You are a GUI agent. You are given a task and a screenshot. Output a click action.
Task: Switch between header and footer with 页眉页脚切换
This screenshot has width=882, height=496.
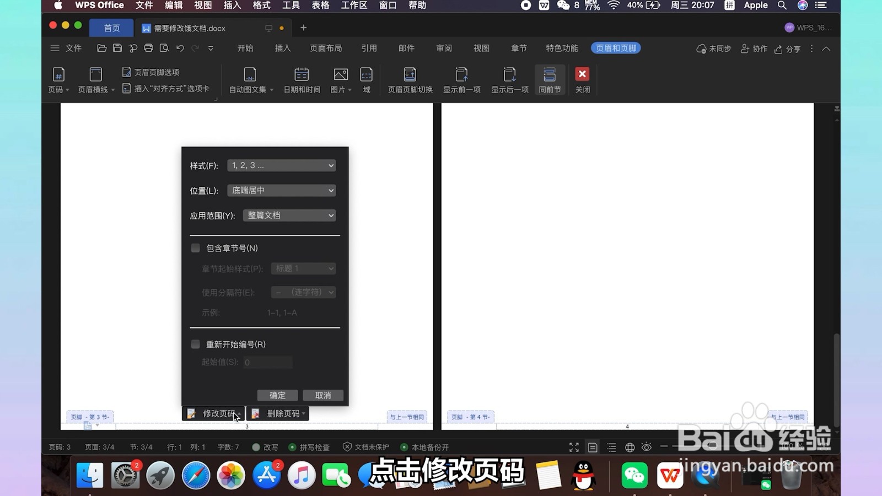pos(410,80)
